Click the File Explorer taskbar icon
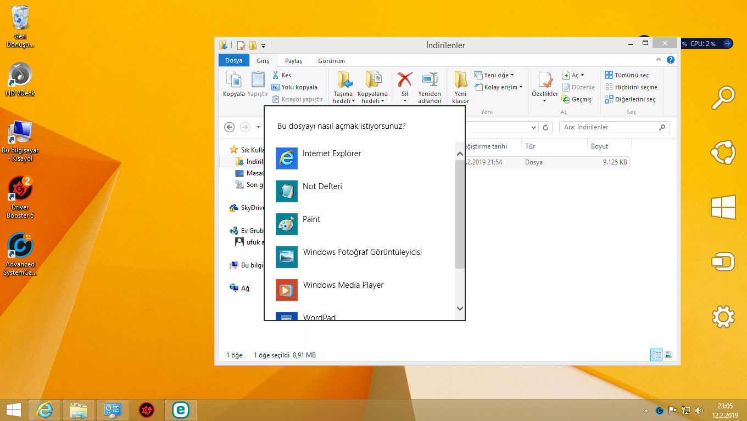 pyautogui.click(x=79, y=409)
